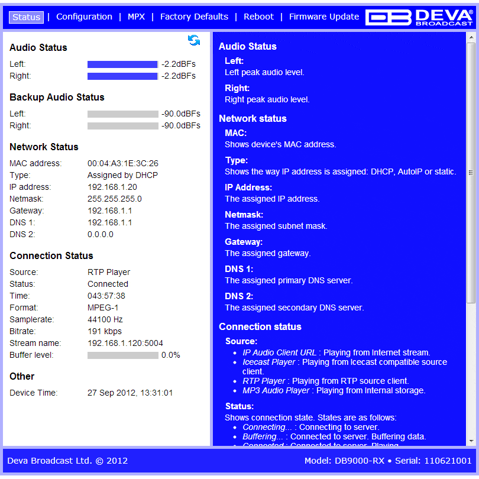
Task: Click the DEVA Broadcast logo
Action: tap(417, 17)
